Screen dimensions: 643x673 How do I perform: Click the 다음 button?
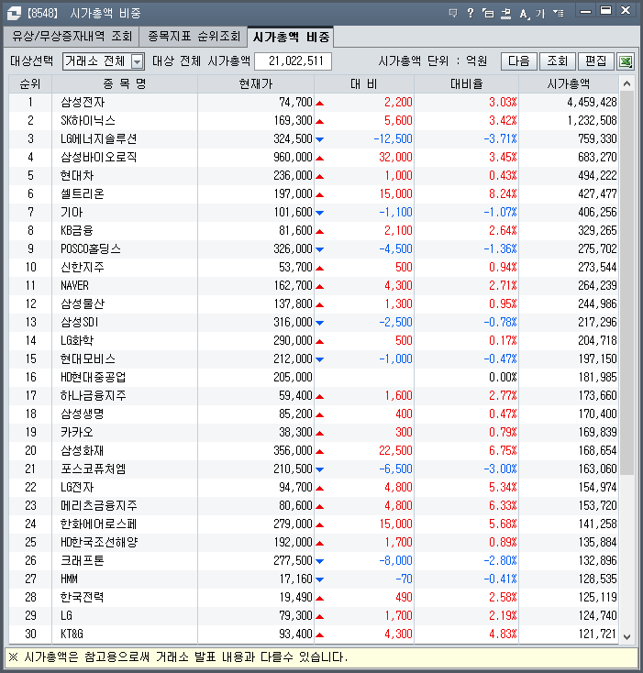pyautogui.click(x=519, y=61)
